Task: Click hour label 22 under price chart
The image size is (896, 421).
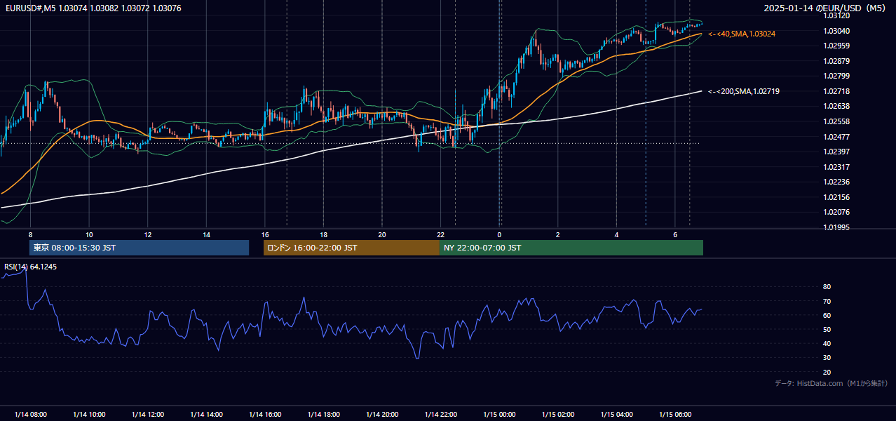Action: click(440, 234)
